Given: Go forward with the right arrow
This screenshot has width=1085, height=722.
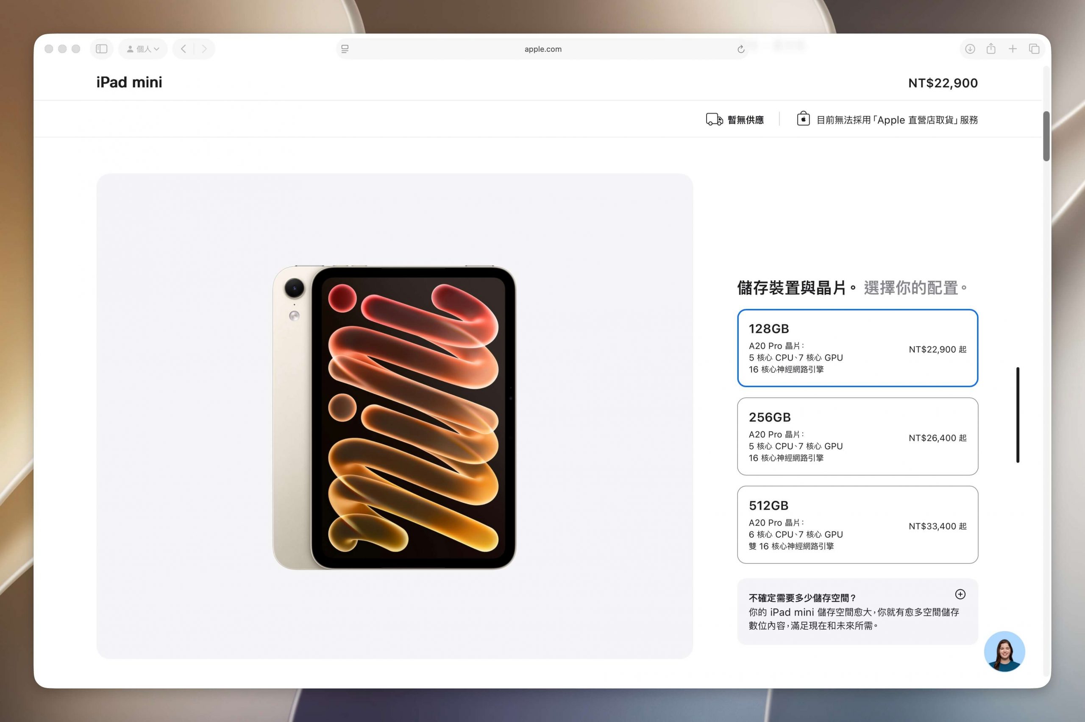Looking at the screenshot, I should pyautogui.click(x=204, y=49).
